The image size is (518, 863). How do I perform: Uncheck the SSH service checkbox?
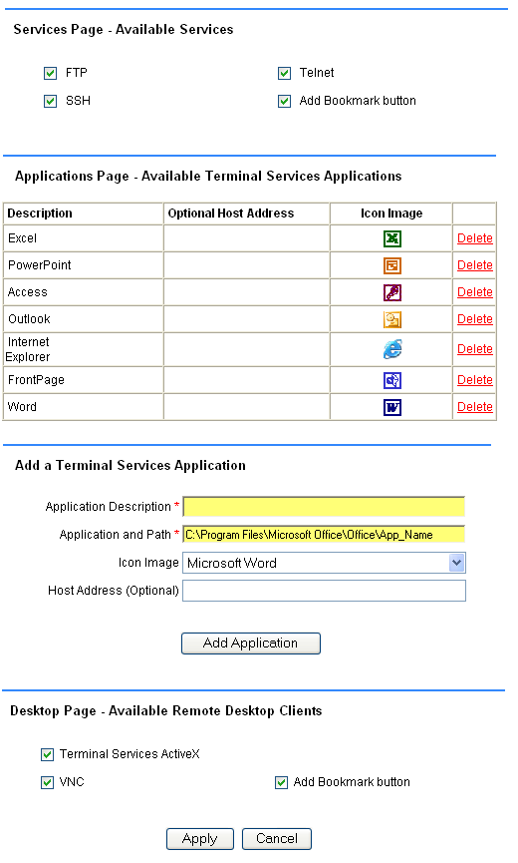click(x=50, y=102)
